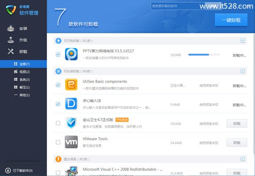Click the UUSee orange app icon
This screenshot has width=255, height=176.
coord(71,85)
